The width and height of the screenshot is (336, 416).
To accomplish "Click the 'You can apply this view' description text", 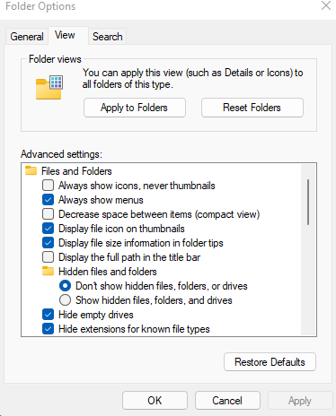I will (192, 78).
